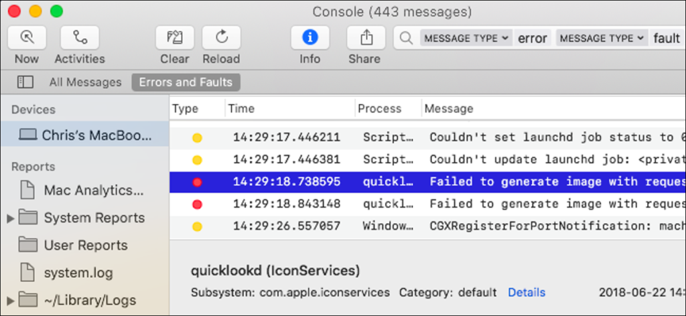Open the second MESSAGE TYPE dropdown before fault
Viewport: 686px width, 316px height.
(602, 38)
